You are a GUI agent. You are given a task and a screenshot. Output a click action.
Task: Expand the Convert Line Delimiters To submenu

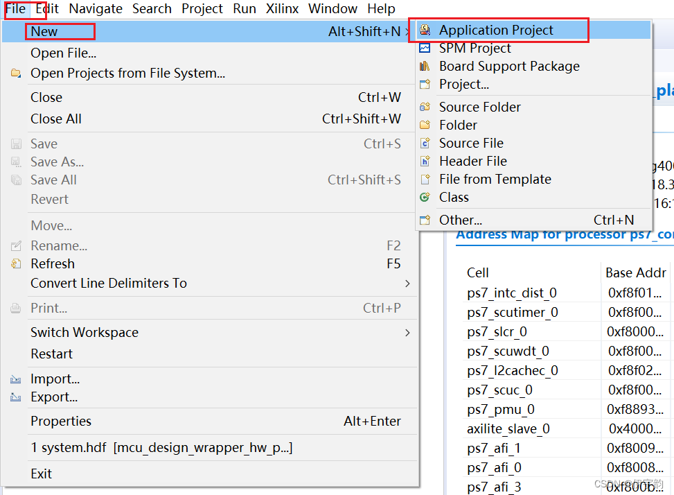(407, 284)
